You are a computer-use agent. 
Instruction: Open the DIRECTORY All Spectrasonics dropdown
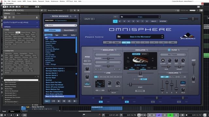[61, 20]
